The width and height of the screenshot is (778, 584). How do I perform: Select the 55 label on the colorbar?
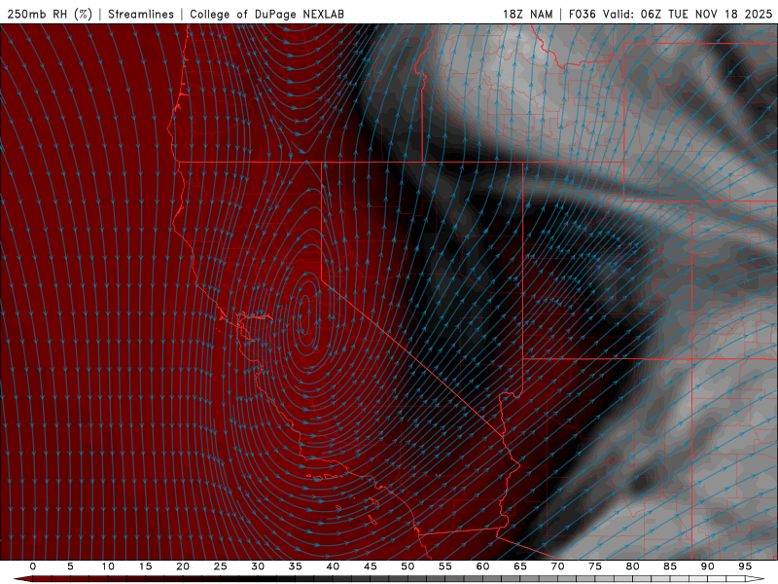tap(445, 566)
